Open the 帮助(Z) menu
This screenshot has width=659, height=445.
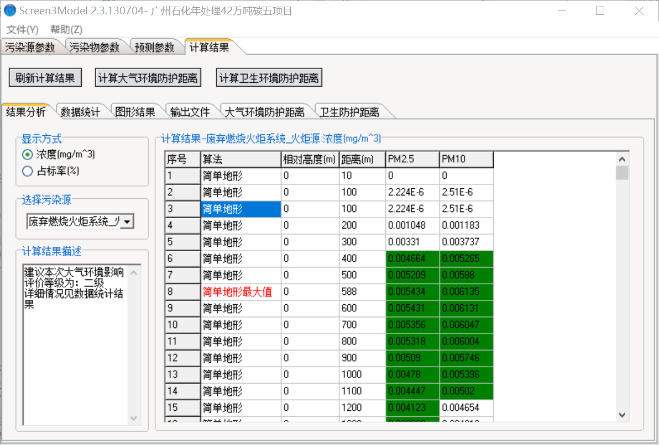click(x=66, y=29)
